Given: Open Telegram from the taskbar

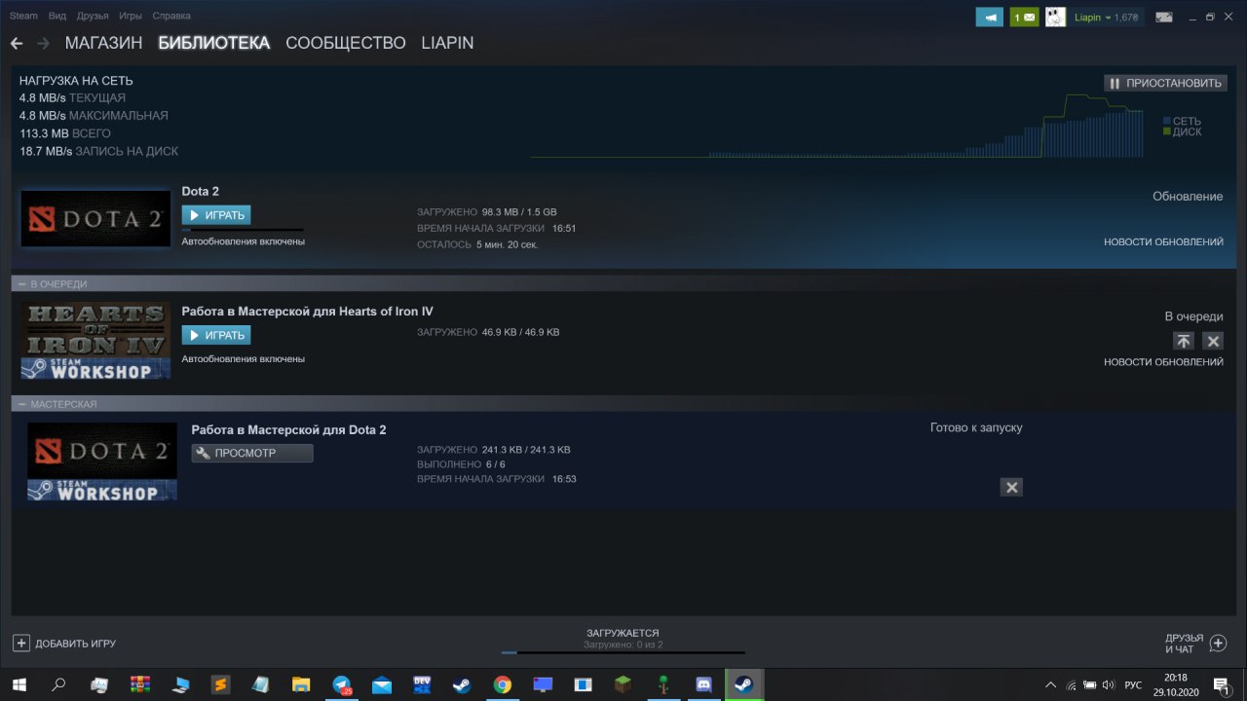Looking at the screenshot, I should point(342,684).
